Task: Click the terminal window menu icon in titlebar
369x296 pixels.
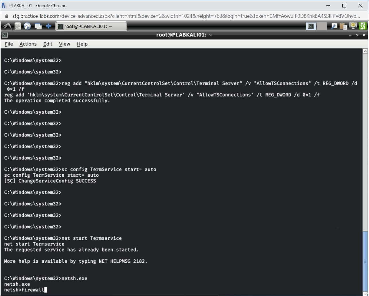Action: (5, 35)
